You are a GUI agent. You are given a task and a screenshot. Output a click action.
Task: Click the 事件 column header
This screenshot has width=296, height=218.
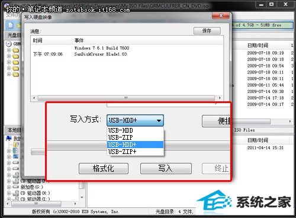[x=79, y=40]
